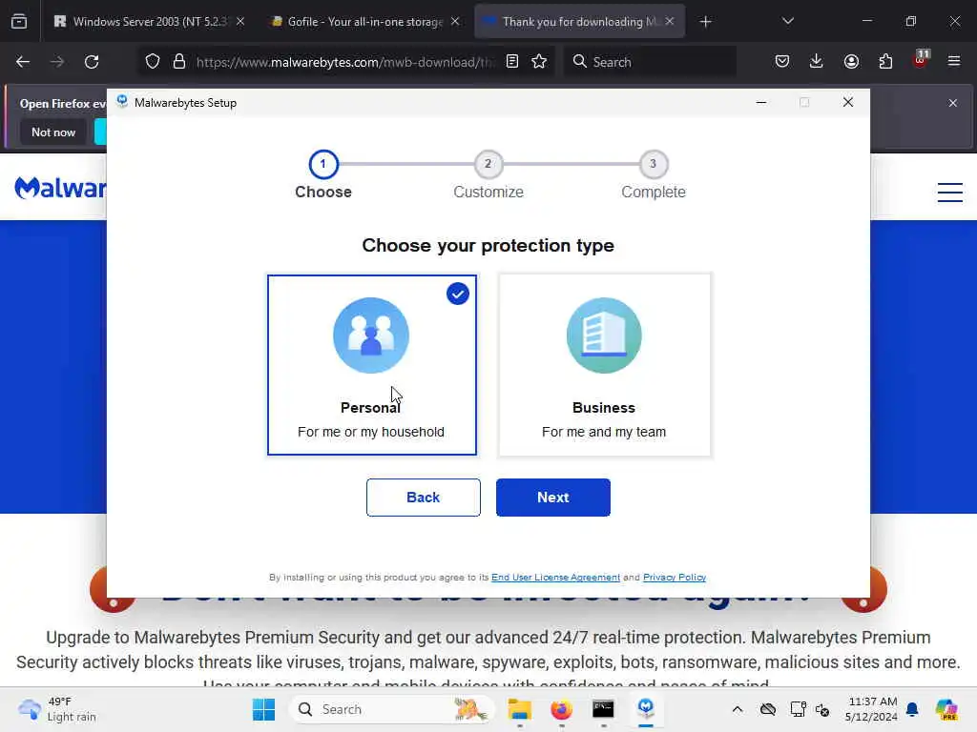Show hidden system tray icons
Image resolution: width=977 pixels, height=732 pixels.
coord(738,709)
